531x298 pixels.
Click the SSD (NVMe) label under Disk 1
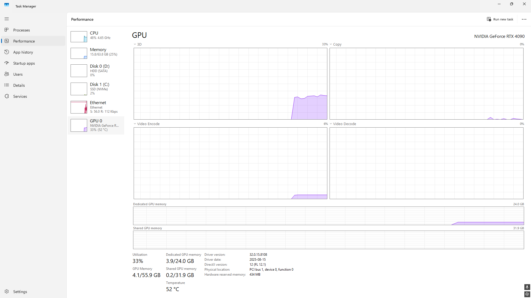tap(99, 89)
